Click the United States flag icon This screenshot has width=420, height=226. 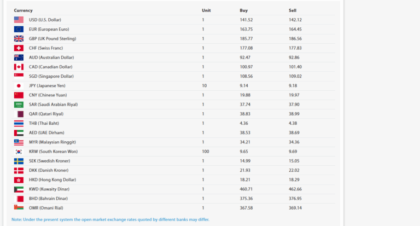[19, 20]
